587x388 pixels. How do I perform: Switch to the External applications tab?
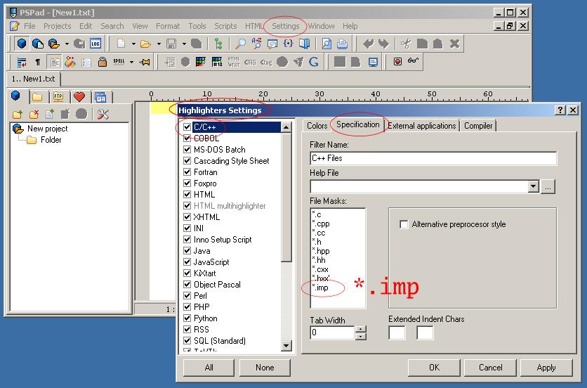(421, 126)
